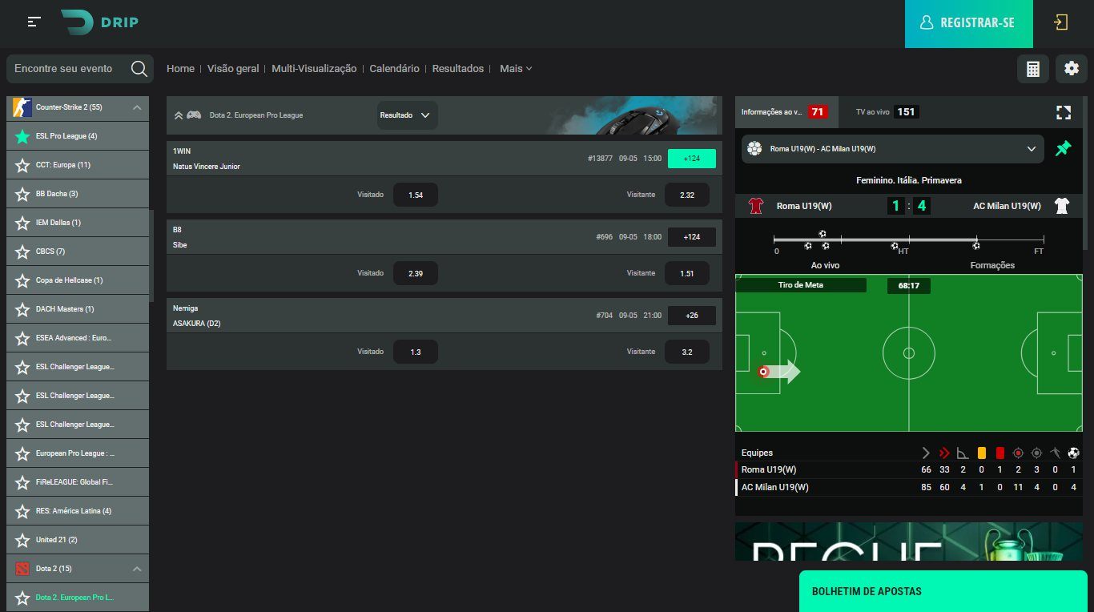Open the settings gear icon
Screen dimensions: 1094x612
click(x=1072, y=69)
